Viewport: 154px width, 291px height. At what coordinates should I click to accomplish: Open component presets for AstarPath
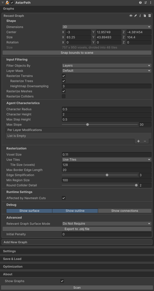146,3
